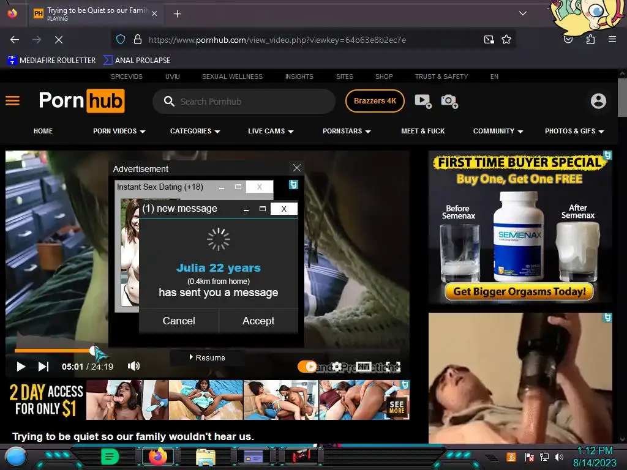The image size is (627, 470).
Task: Click the browser address bar URL
Action: pos(277,40)
